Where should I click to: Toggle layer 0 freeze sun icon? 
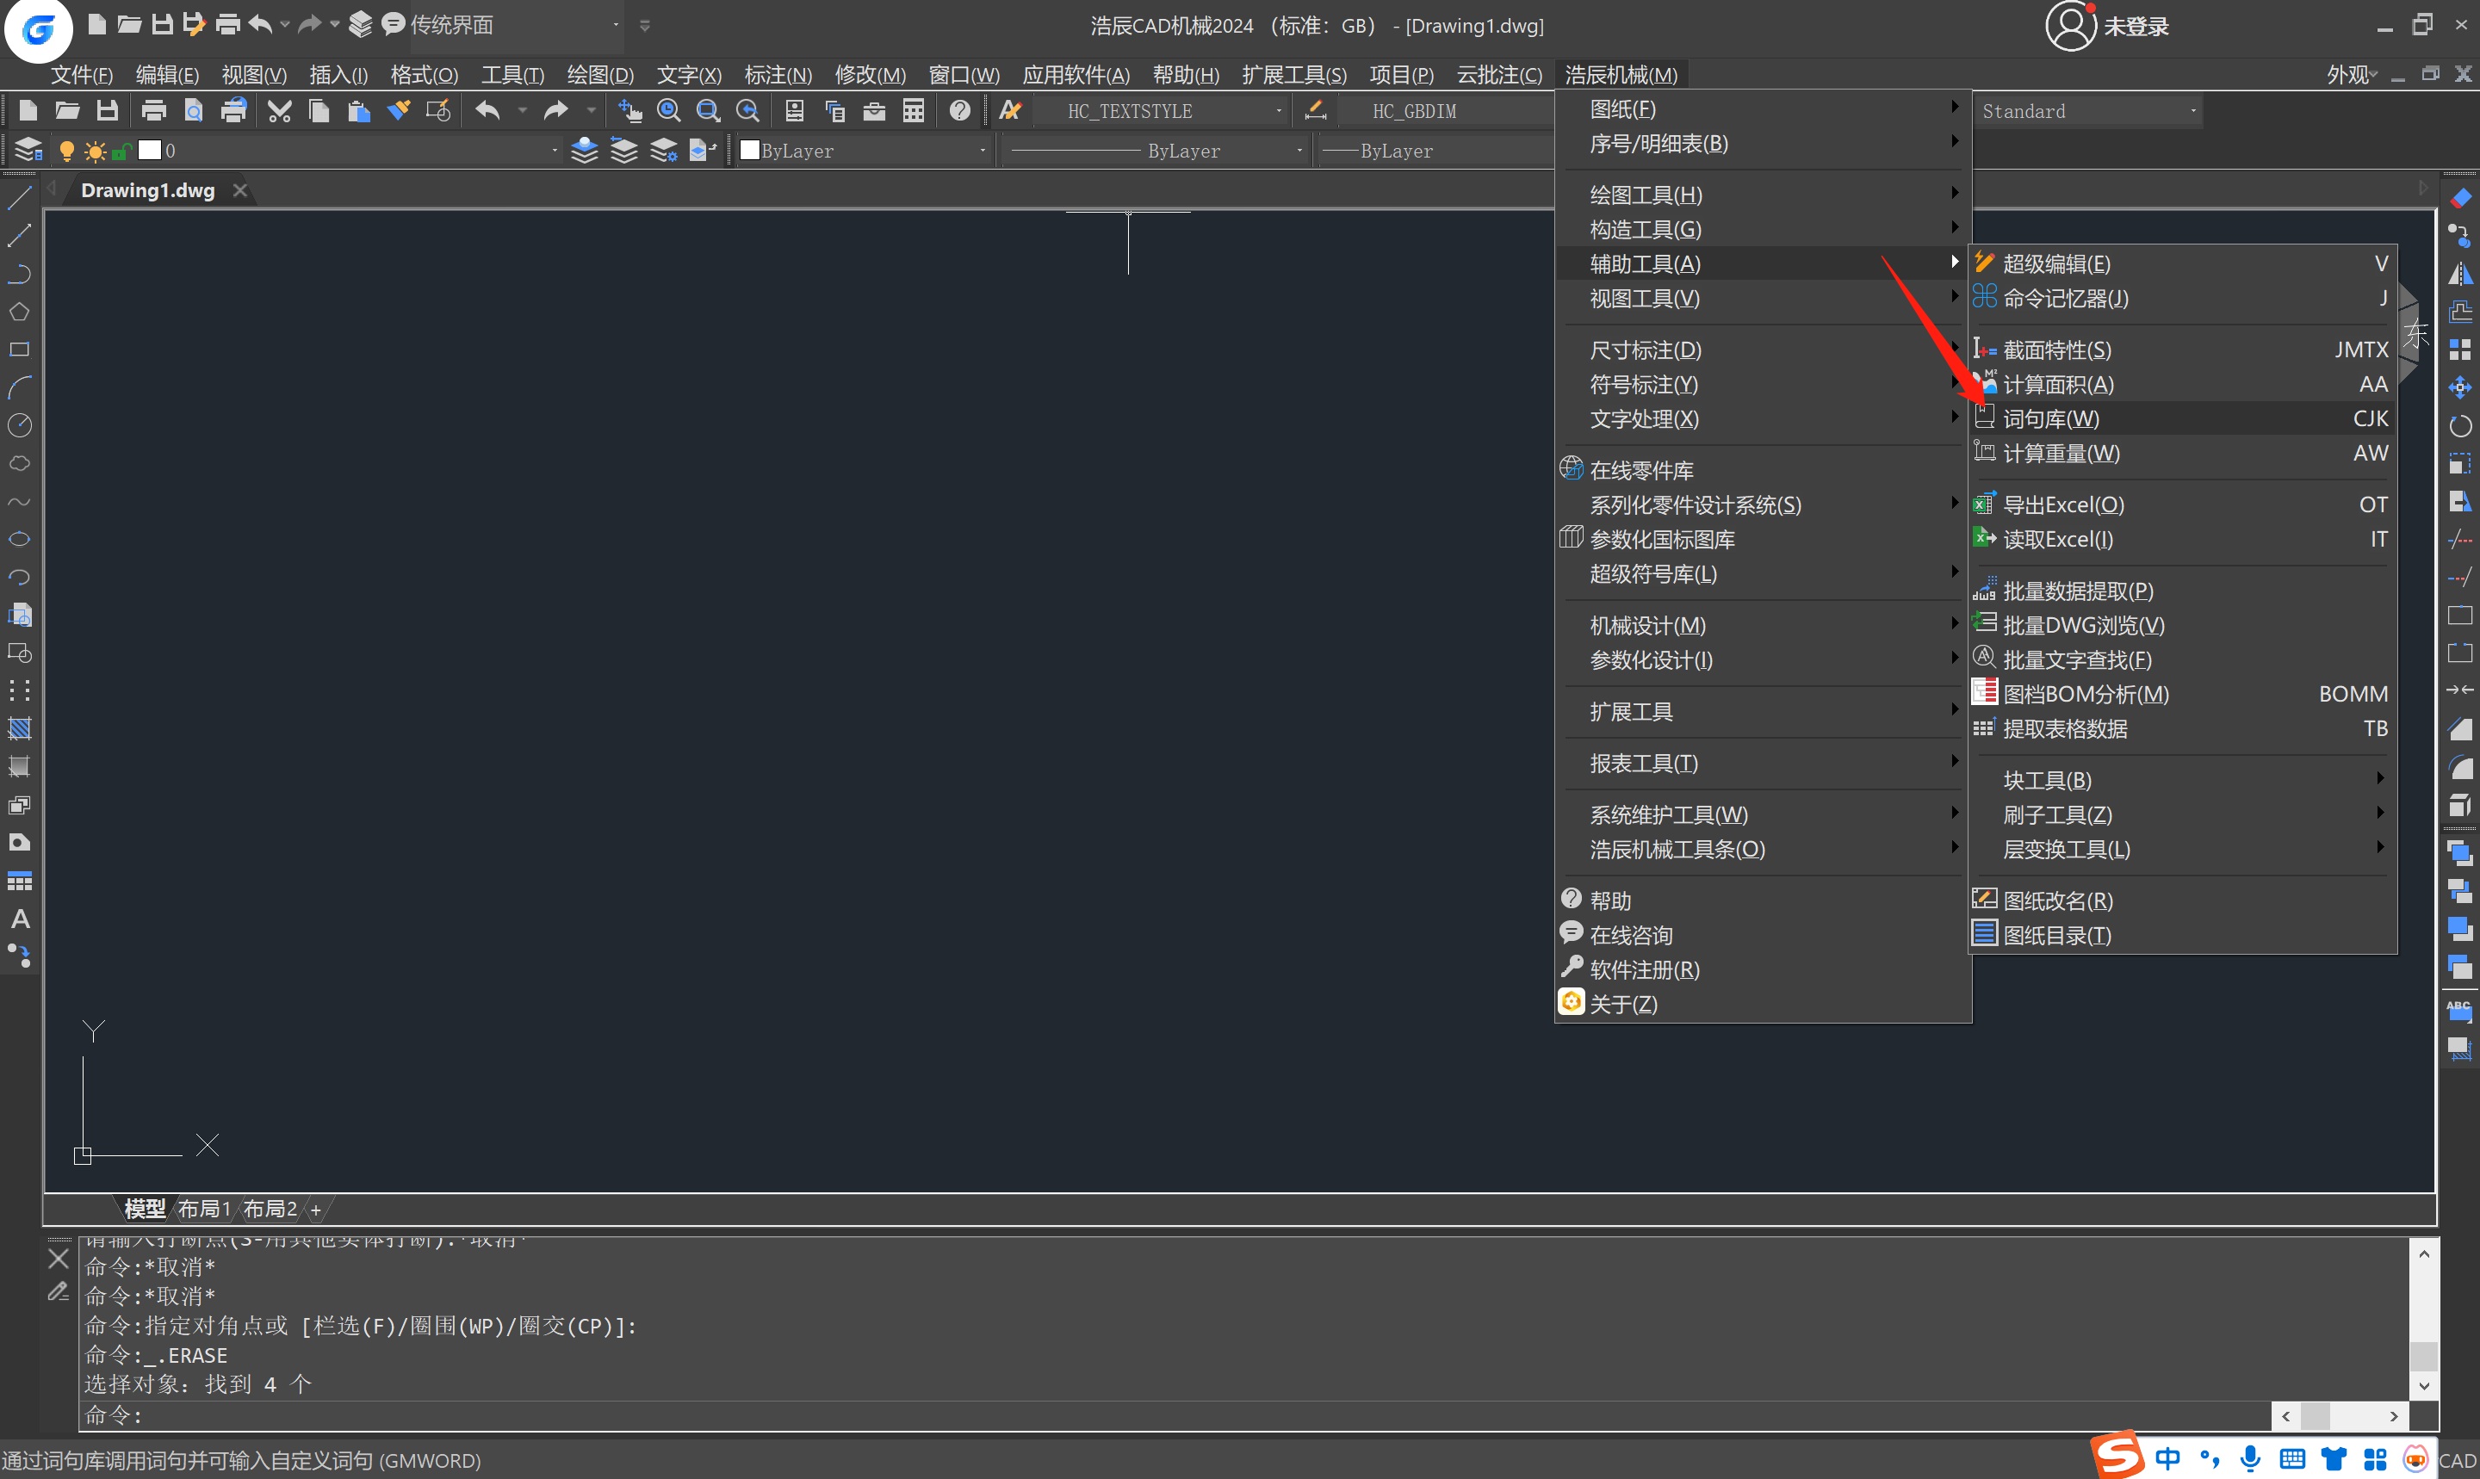click(x=95, y=151)
